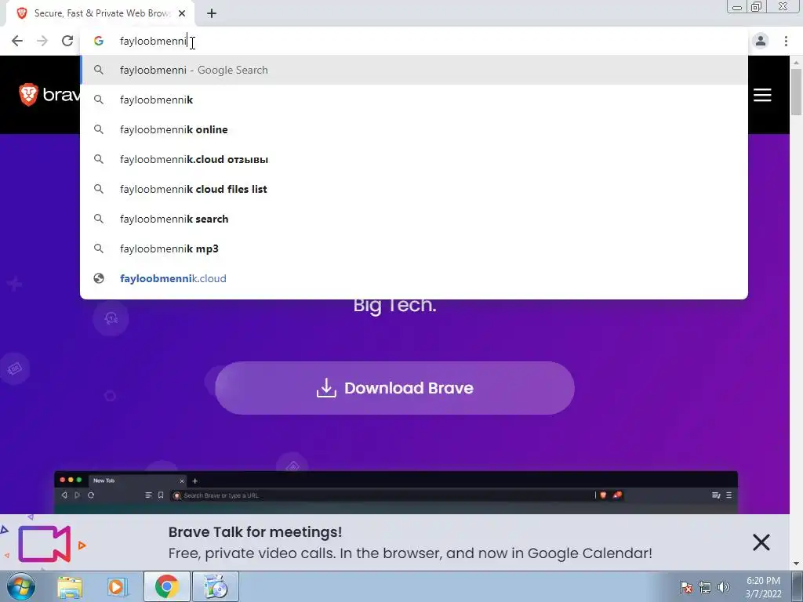This screenshot has height=602, width=803.
Task: Click the disc installer taskbar icon
Action: pyautogui.click(x=216, y=586)
